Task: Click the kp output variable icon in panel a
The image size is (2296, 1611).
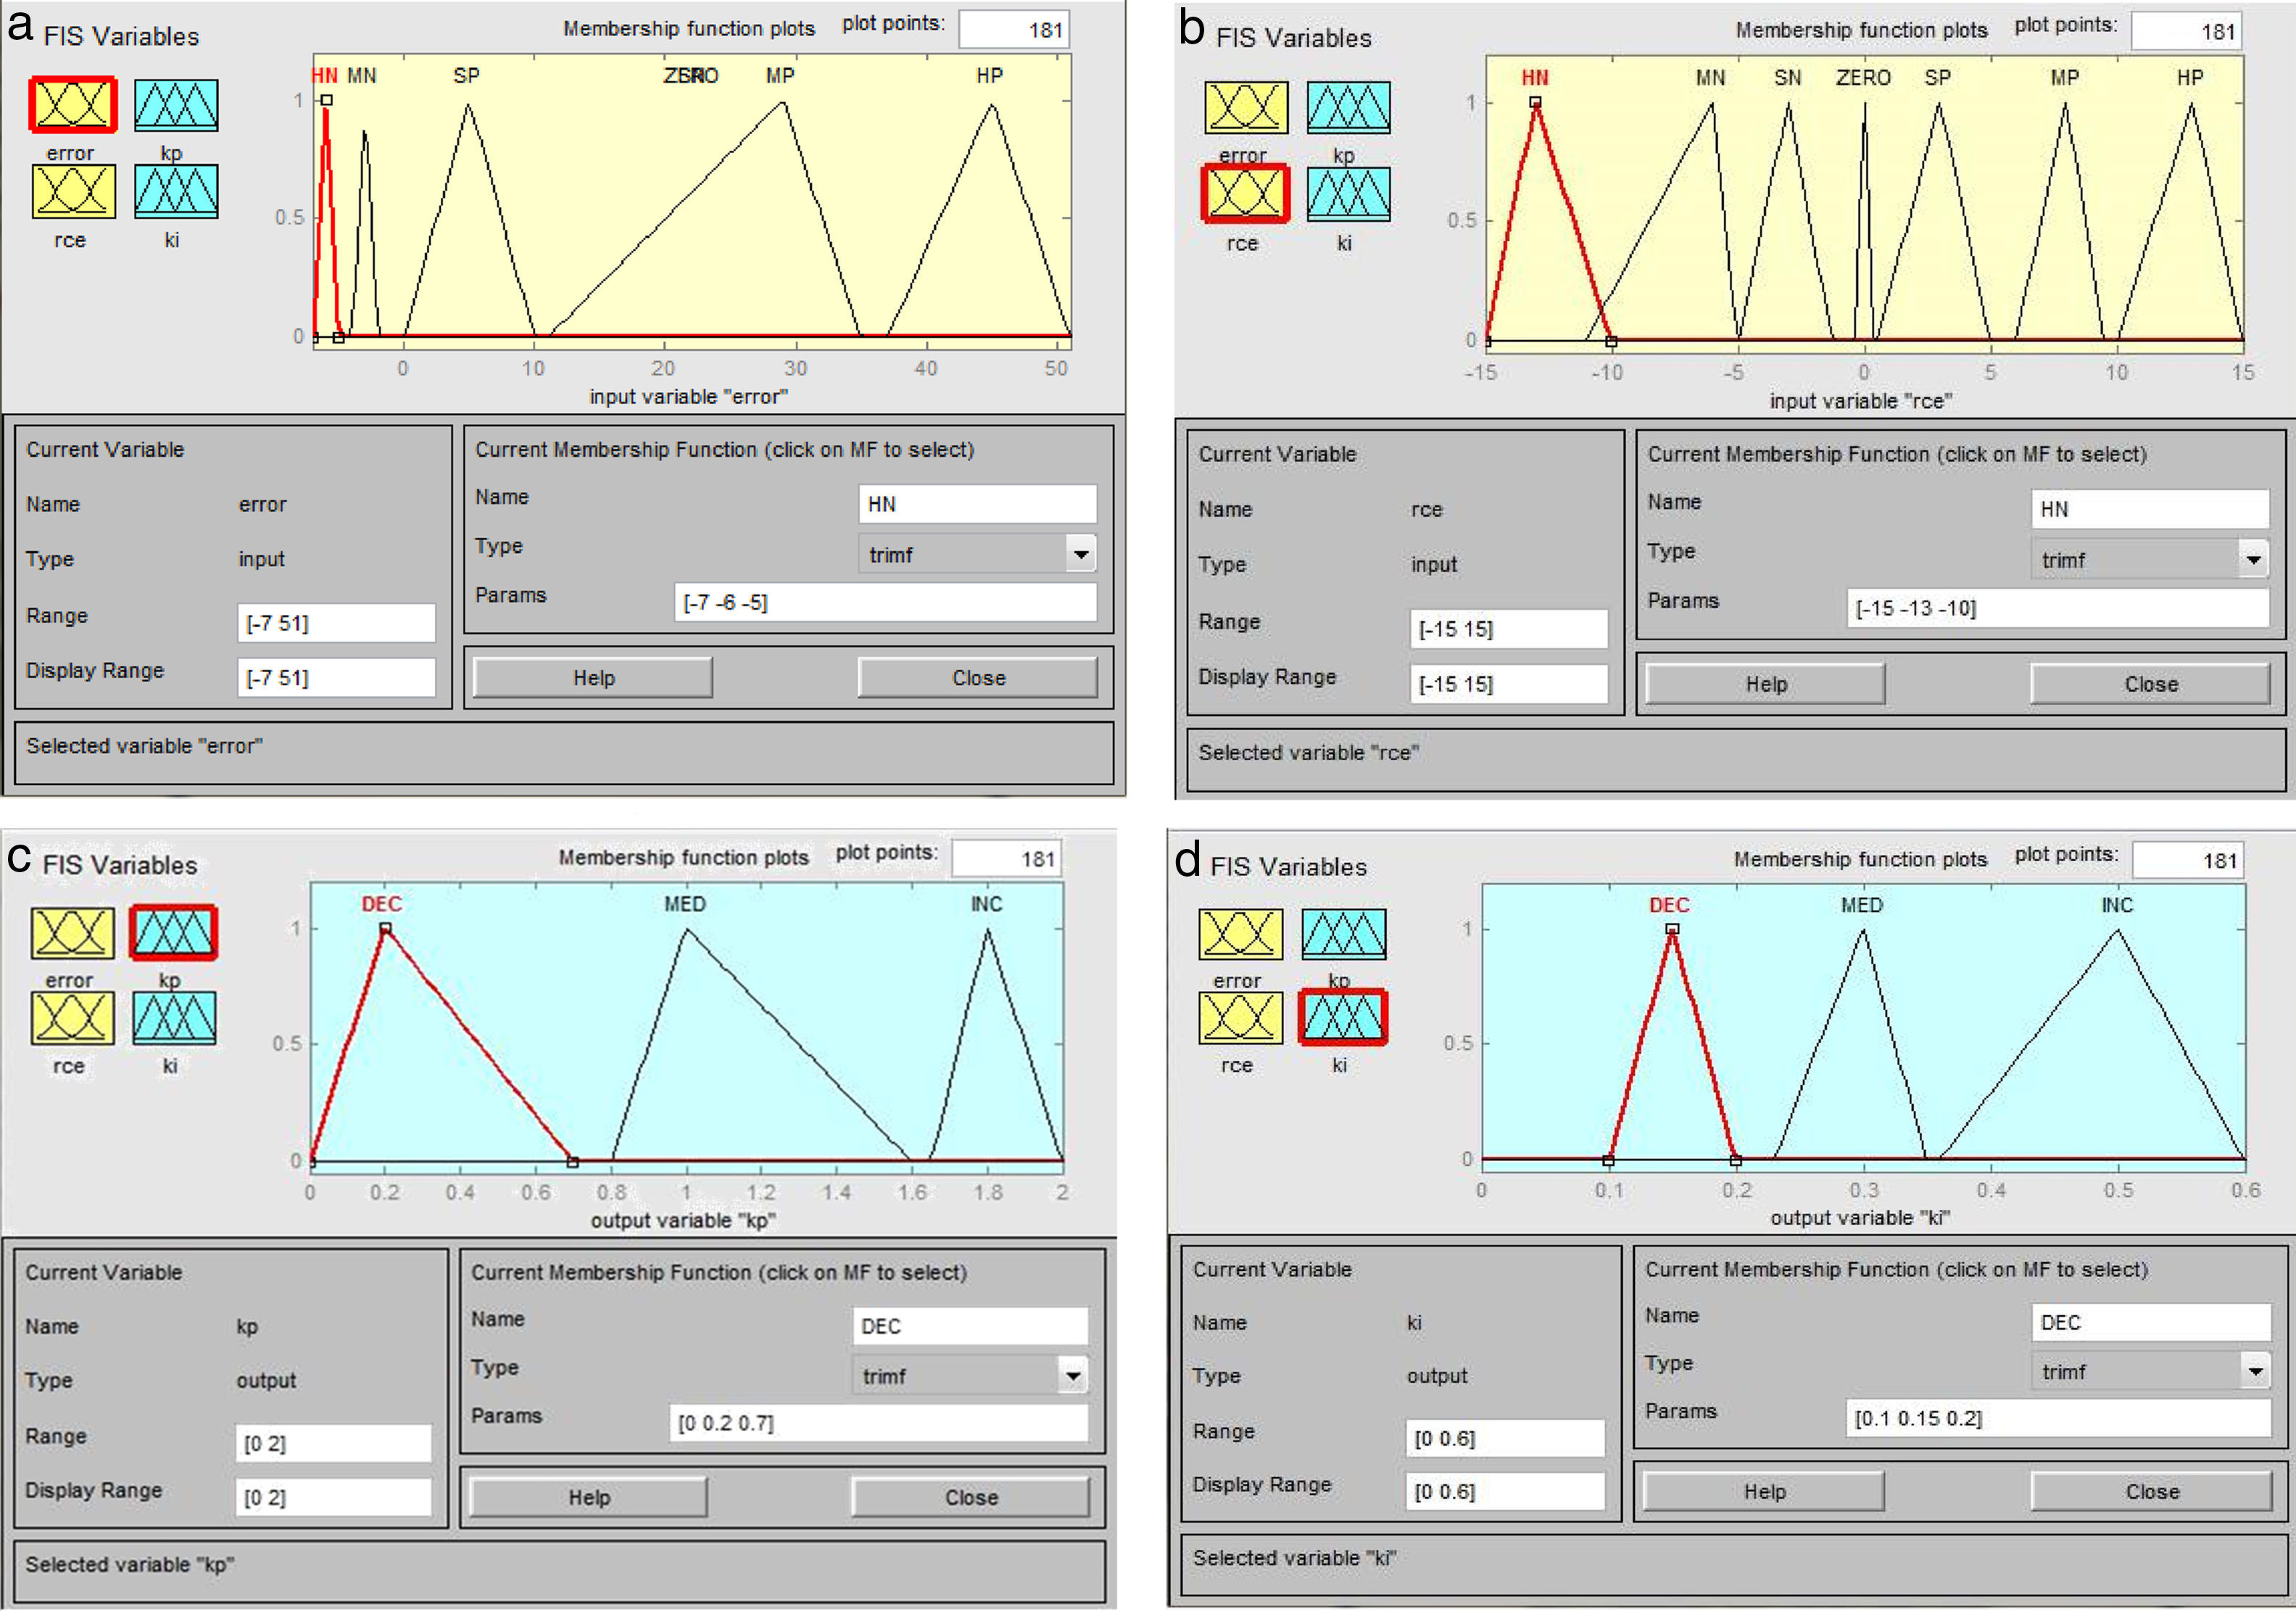Action: coord(176,105)
